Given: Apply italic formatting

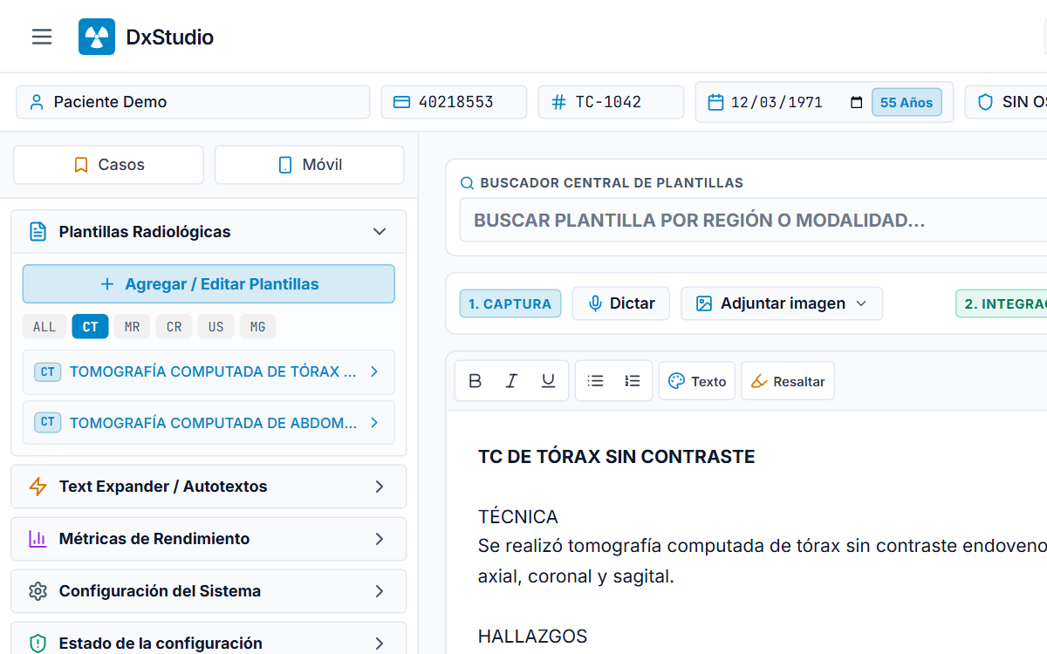Looking at the screenshot, I should [512, 381].
